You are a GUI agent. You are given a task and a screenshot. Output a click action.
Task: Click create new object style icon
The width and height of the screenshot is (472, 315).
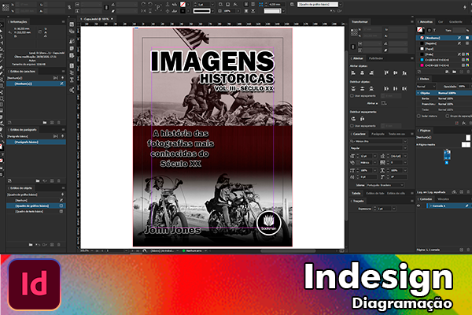[52, 245]
